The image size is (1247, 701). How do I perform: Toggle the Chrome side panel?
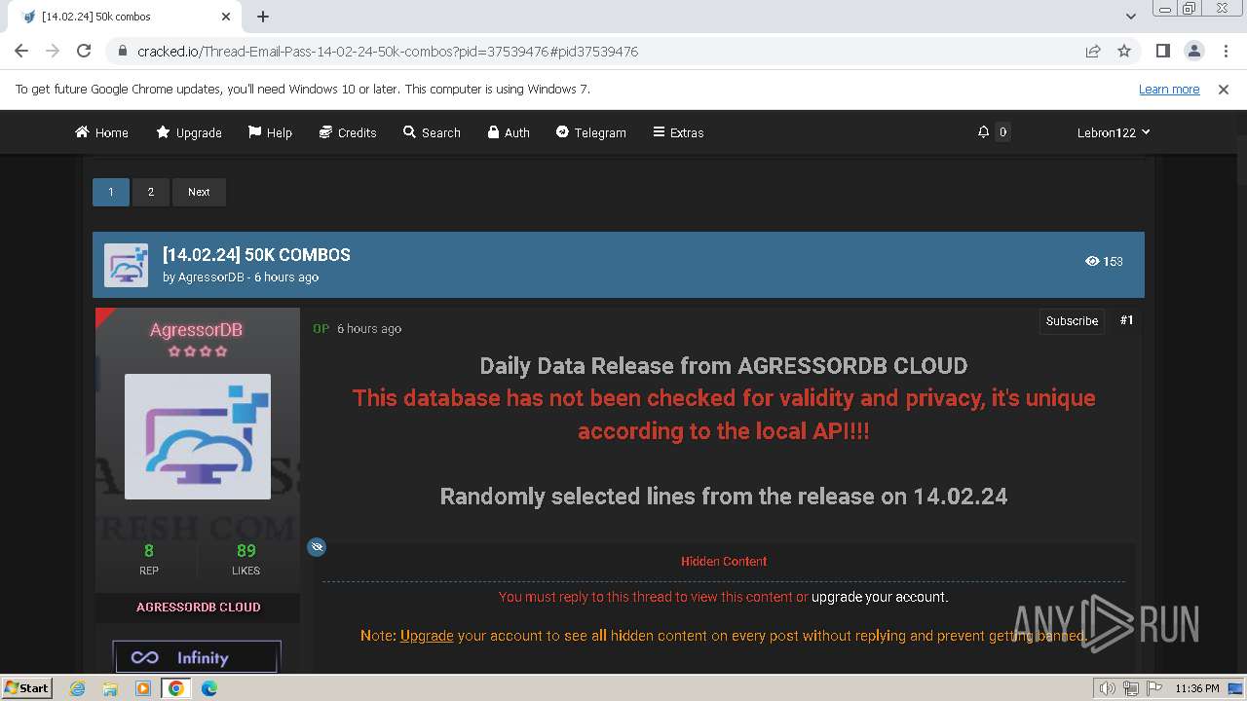(x=1162, y=51)
